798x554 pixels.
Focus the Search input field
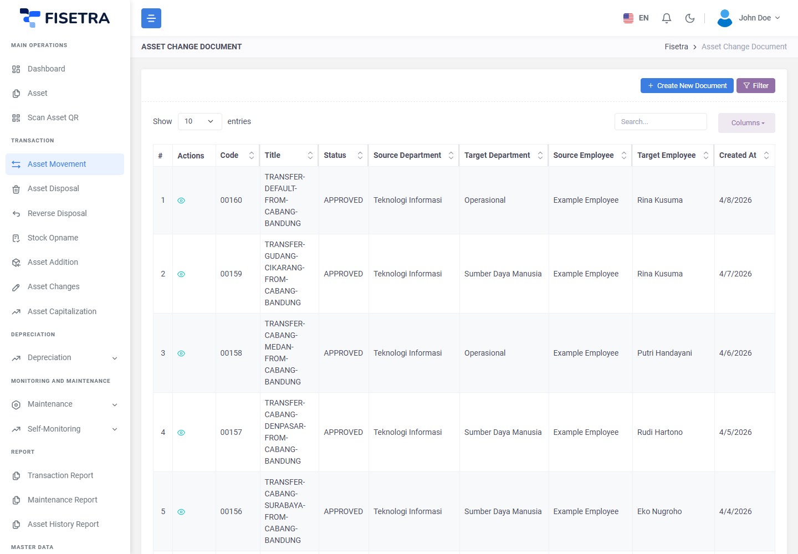pyautogui.click(x=661, y=122)
